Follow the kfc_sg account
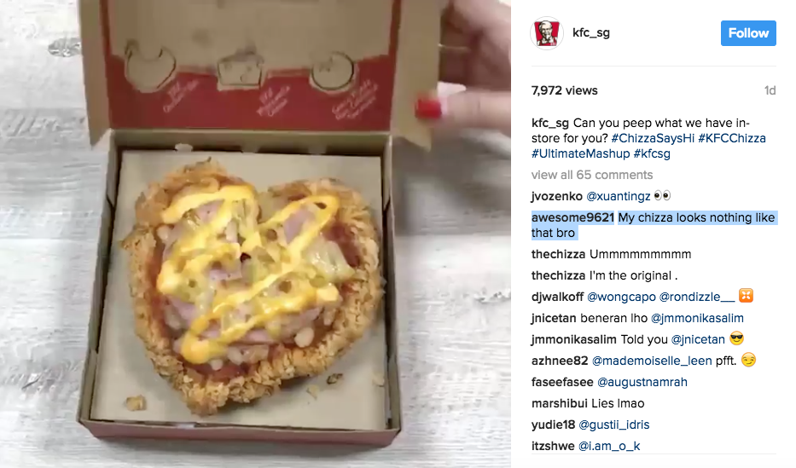This screenshot has width=796, height=468. tap(748, 33)
